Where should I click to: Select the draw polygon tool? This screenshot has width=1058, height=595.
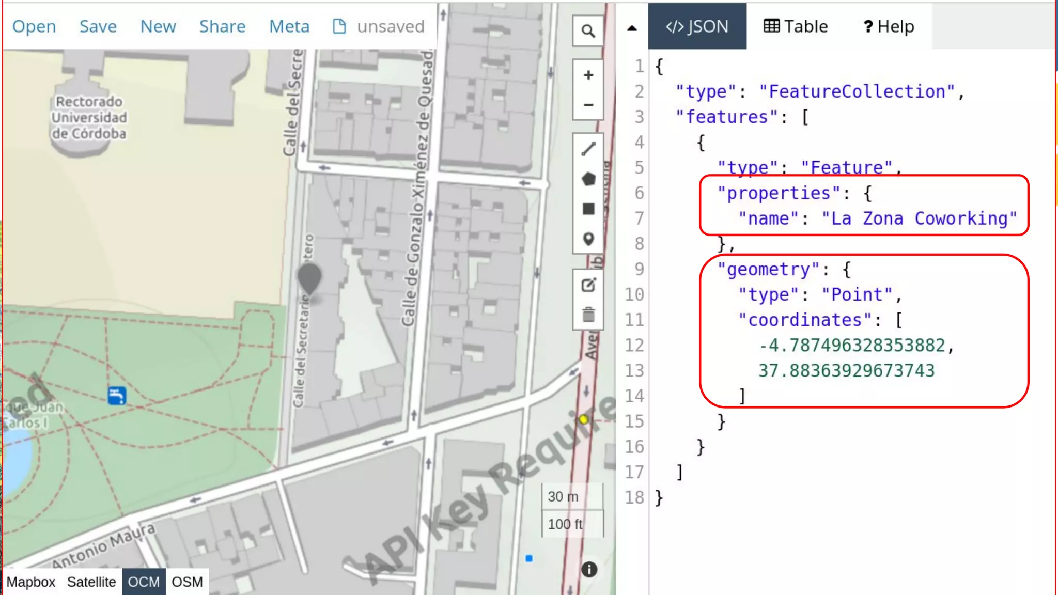pyautogui.click(x=588, y=179)
